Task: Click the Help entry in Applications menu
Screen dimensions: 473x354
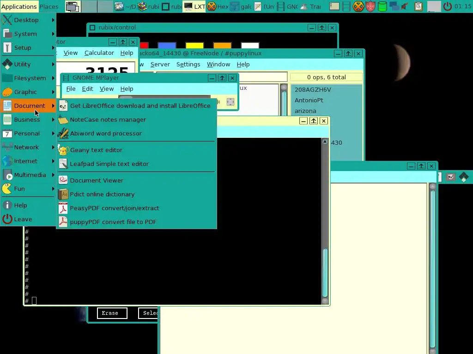Action: tap(28, 205)
